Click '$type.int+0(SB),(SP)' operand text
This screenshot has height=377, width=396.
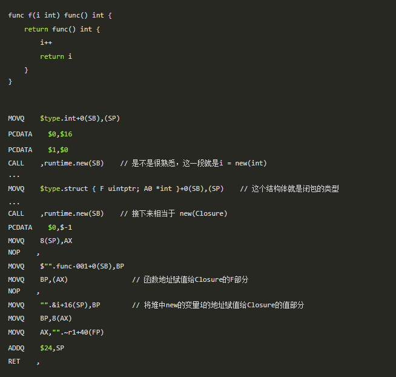click(x=80, y=119)
